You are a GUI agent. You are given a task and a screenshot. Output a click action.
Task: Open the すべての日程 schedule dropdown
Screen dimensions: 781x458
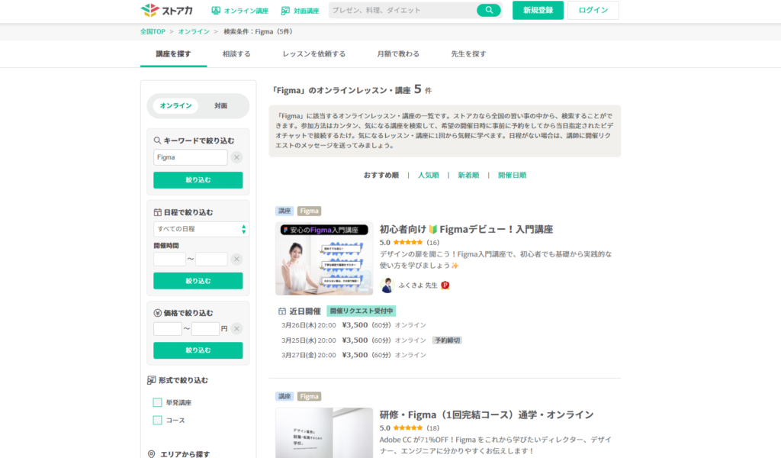coord(201,229)
